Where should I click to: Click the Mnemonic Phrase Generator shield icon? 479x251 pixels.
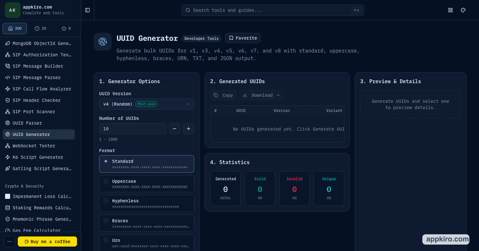tap(8, 219)
